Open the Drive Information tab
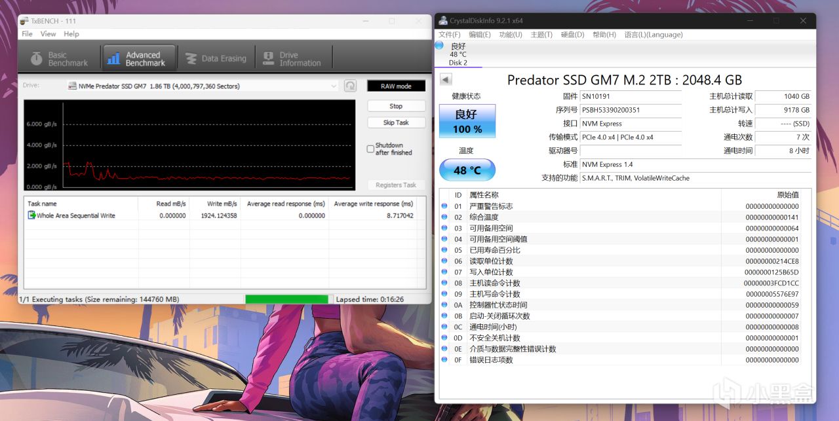839x421 pixels. [292, 58]
